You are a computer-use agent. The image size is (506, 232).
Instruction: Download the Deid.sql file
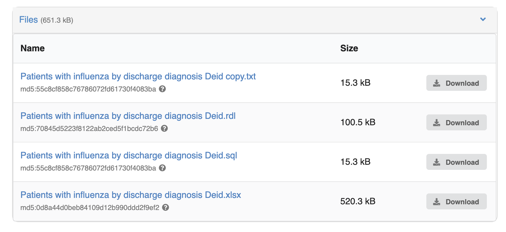pos(456,162)
